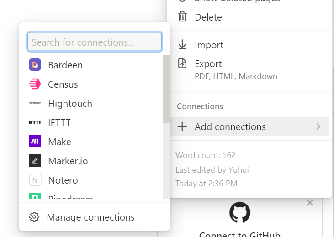Pick Notero from the connections list
The width and height of the screenshot is (334, 237).
[x=63, y=180]
